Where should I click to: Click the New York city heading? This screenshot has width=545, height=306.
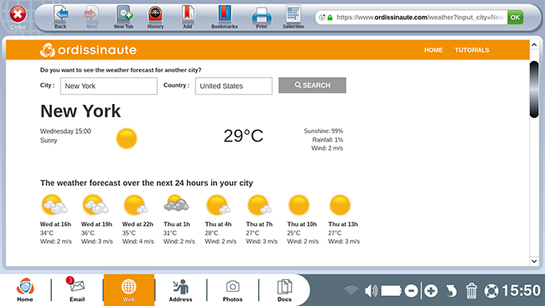point(80,112)
